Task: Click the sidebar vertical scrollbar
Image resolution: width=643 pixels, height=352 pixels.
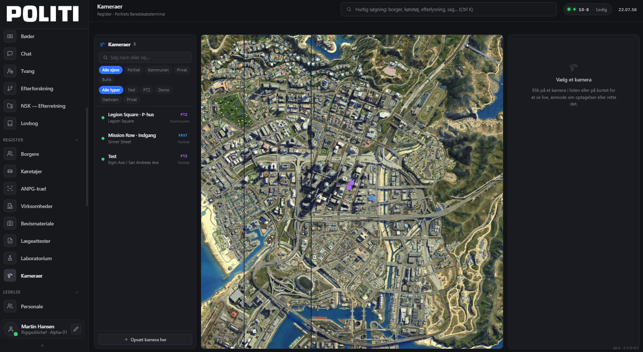Action: pyautogui.click(x=87, y=157)
